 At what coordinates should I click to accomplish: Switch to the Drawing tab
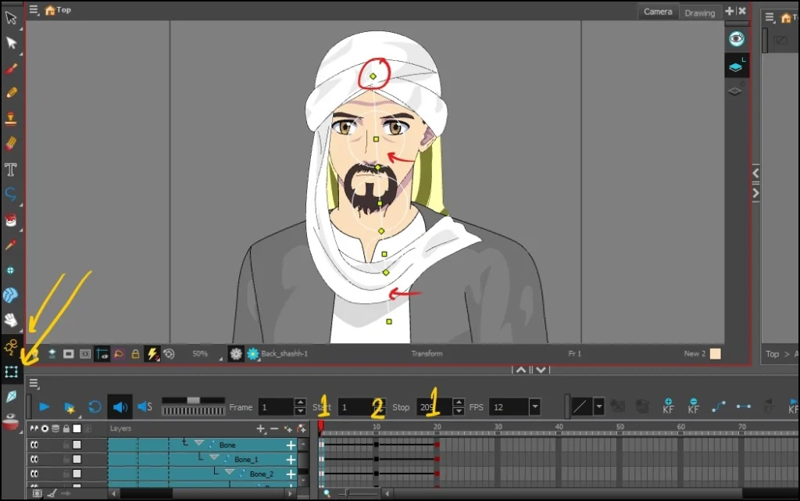pyautogui.click(x=699, y=12)
